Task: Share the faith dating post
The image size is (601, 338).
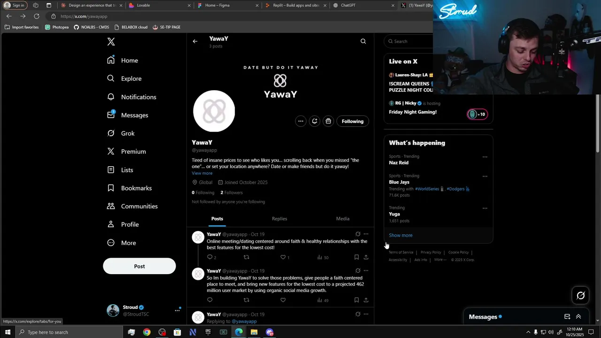Action: pyautogui.click(x=366, y=257)
